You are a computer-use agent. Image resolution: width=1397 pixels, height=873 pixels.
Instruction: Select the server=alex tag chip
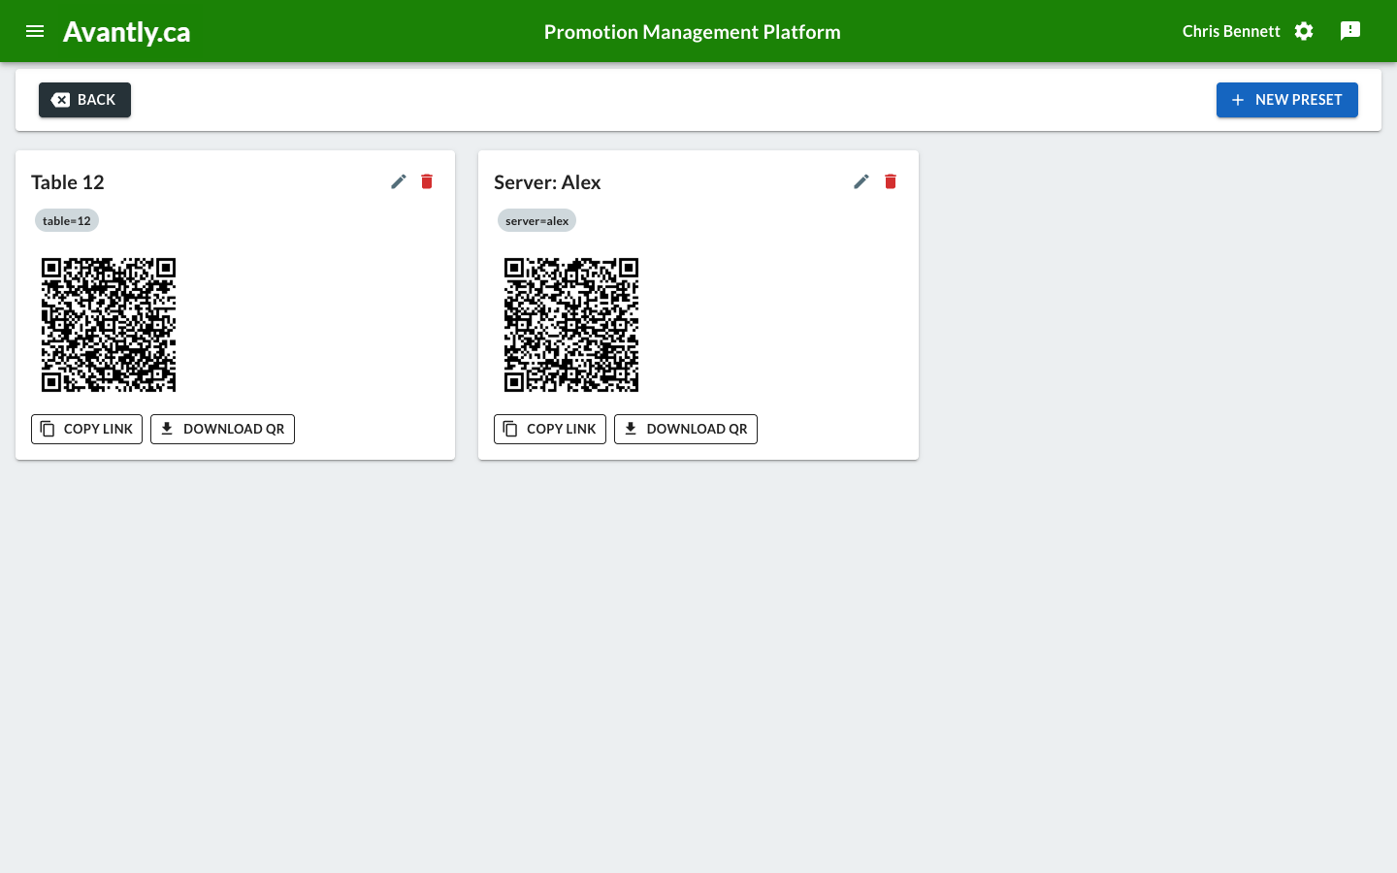(536, 221)
